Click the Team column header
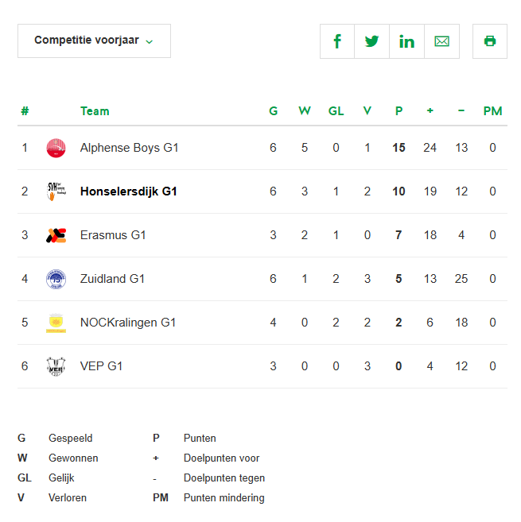The image size is (521, 522). click(95, 111)
